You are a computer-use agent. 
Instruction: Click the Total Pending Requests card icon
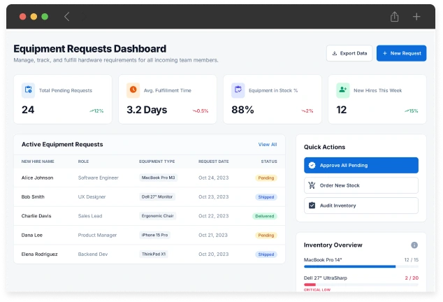(x=28, y=90)
